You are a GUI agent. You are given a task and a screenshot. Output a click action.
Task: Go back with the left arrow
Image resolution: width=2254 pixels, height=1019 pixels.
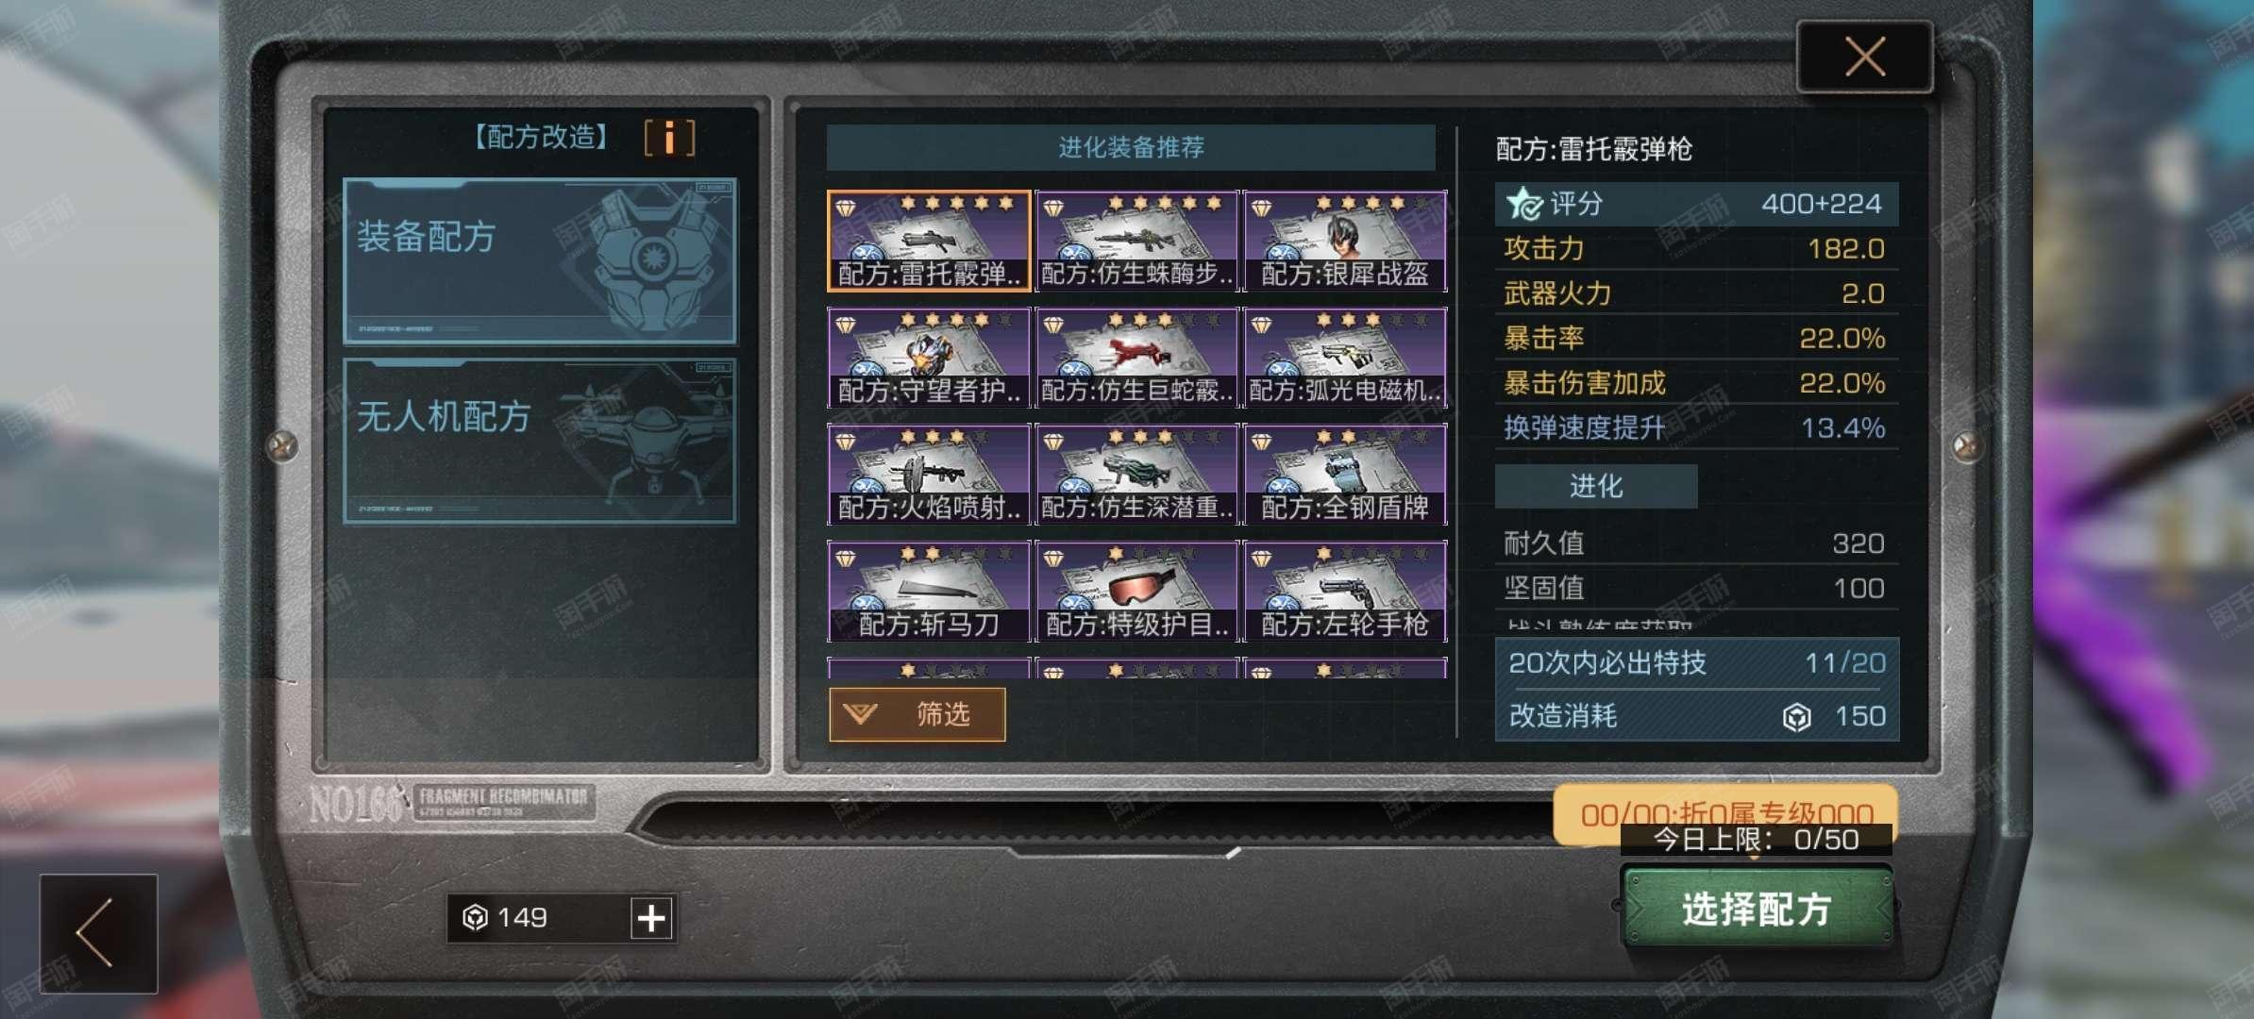click(x=98, y=933)
